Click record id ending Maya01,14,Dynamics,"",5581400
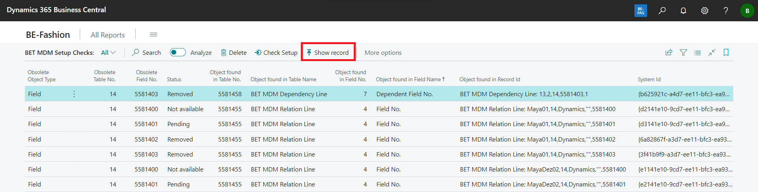 (x=538, y=109)
